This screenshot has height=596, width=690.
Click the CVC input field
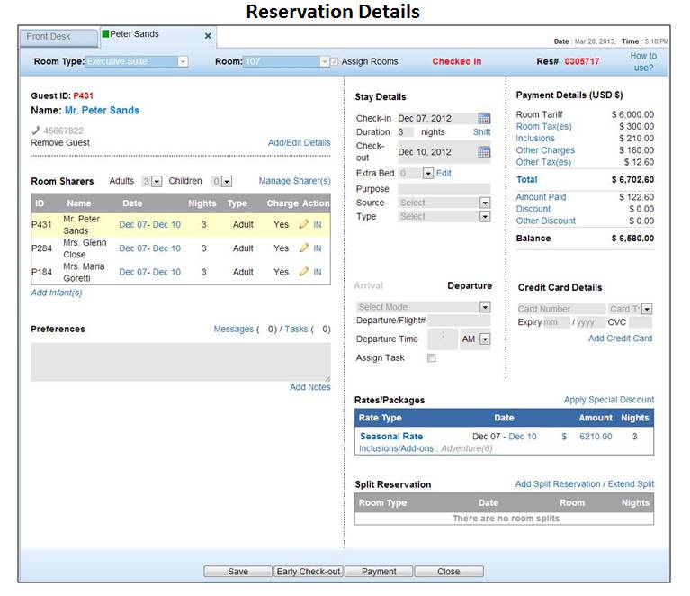coord(641,322)
